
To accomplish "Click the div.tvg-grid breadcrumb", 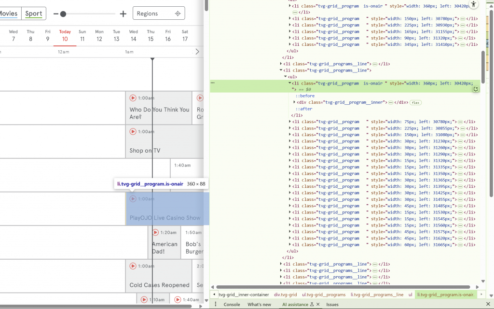I will click(x=285, y=295).
